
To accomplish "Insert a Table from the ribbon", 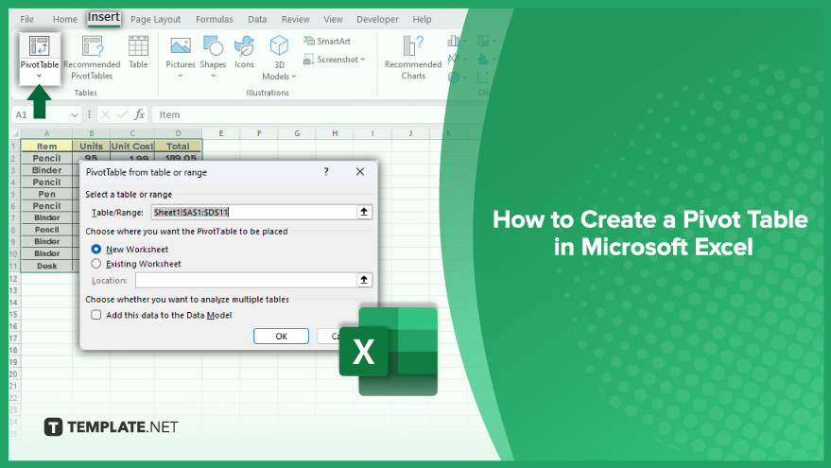I will [x=138, y=52].
